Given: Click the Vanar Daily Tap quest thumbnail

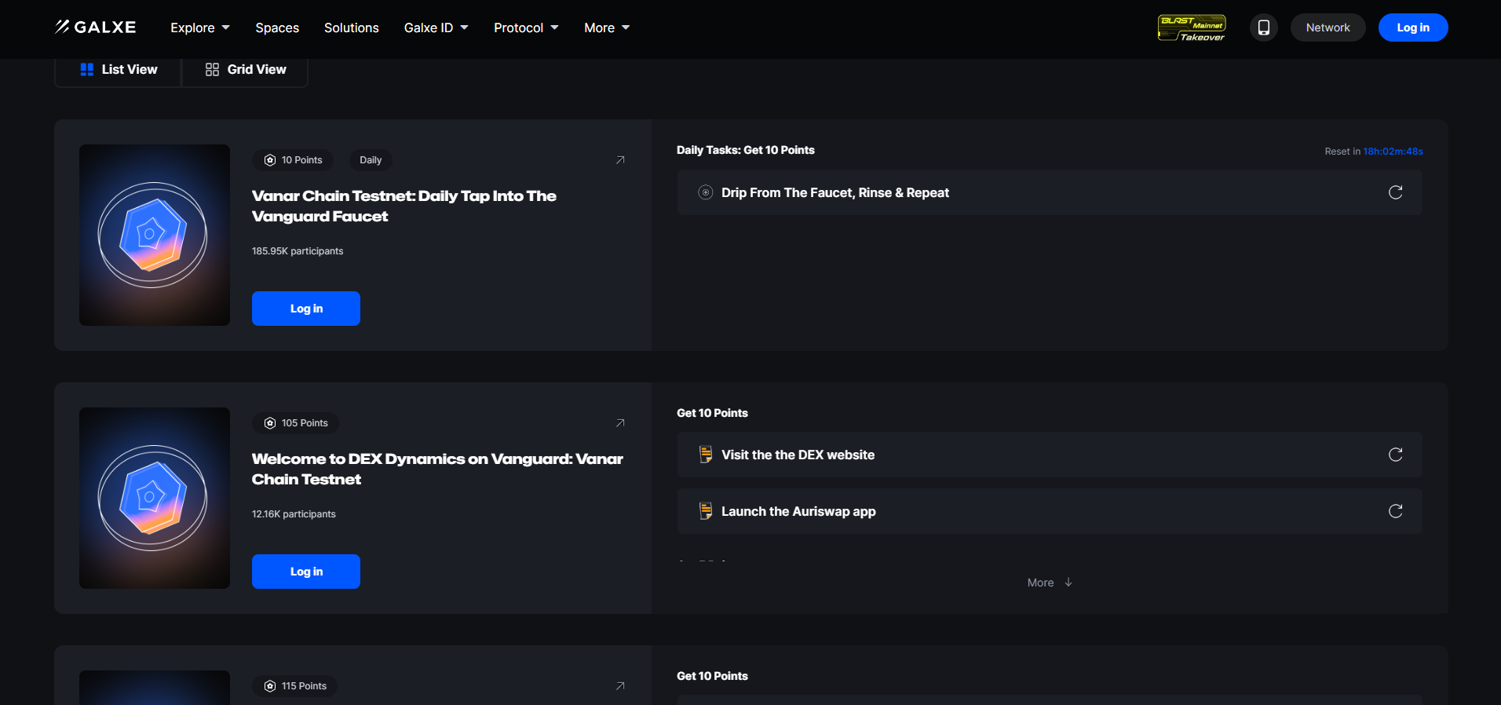Looking at the screenshot, I should (155, 235).
